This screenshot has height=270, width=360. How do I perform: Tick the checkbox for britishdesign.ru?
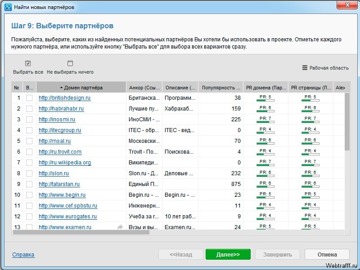29,98
